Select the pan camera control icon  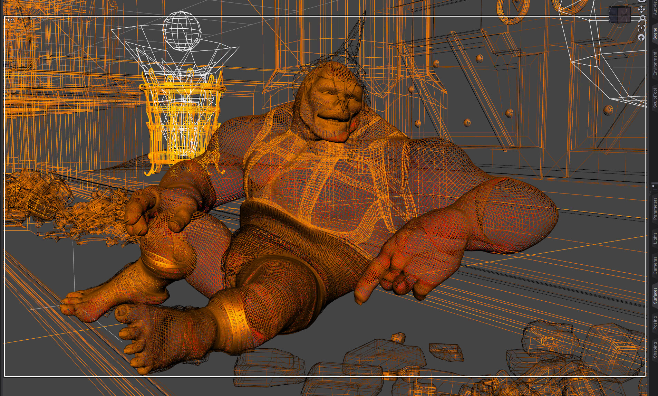pos(641,10)
